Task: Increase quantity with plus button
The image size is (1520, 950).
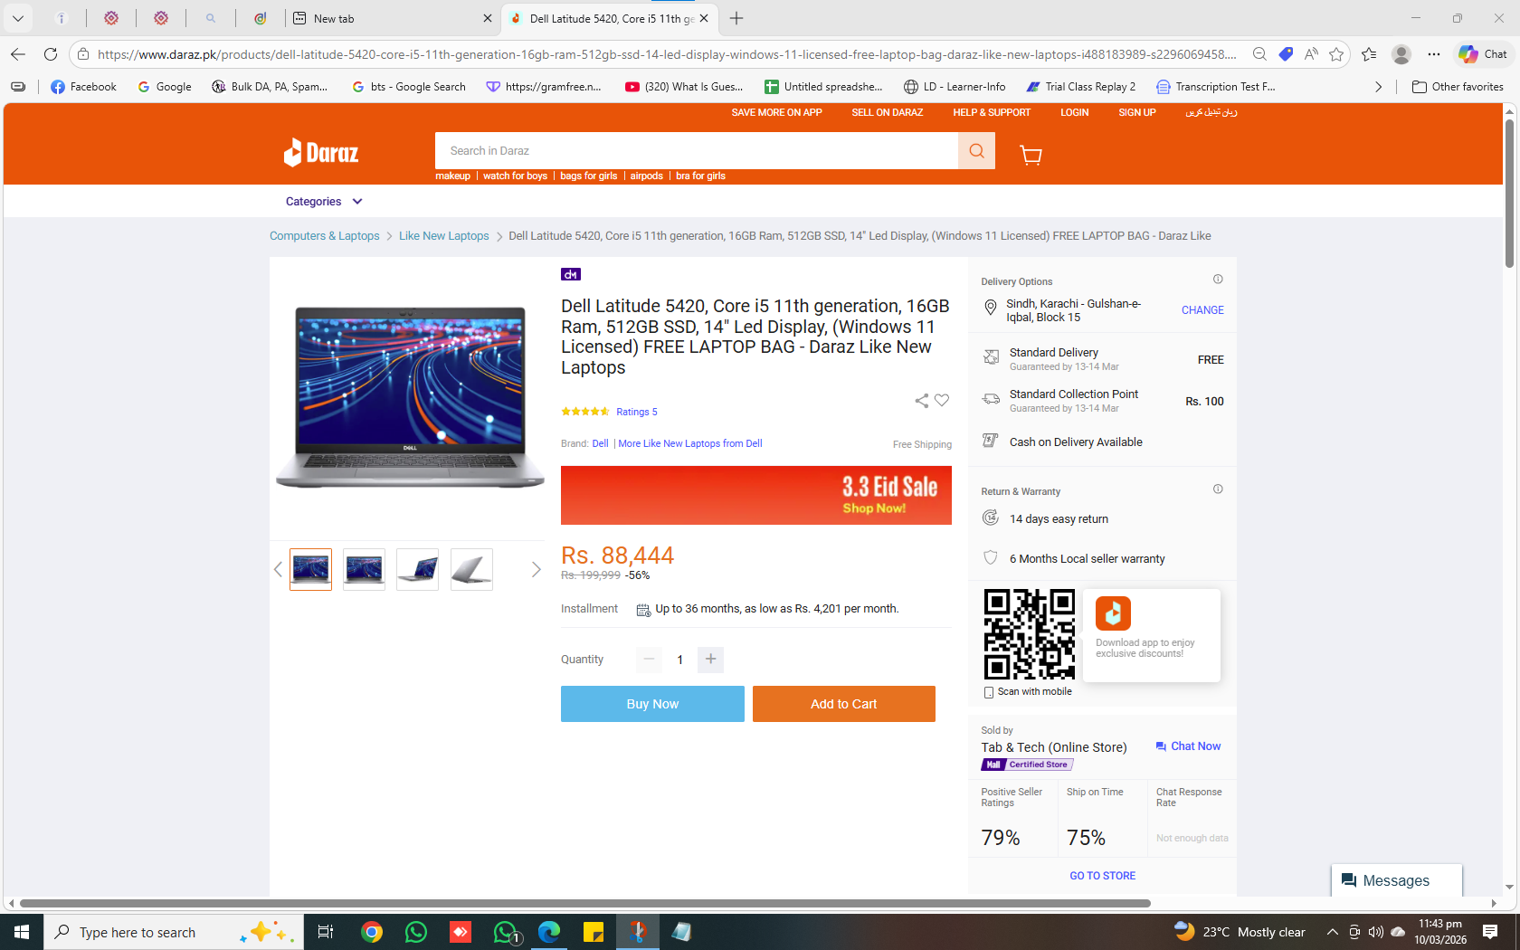Action: (x=710, y=660)
